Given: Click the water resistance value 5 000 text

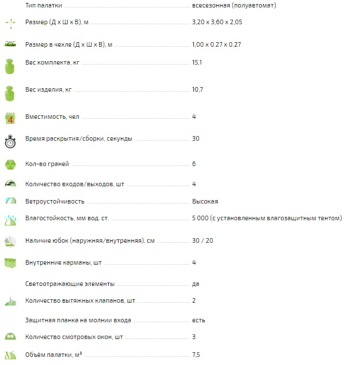Looking at the screenshot, I should [x=200, y=219].
